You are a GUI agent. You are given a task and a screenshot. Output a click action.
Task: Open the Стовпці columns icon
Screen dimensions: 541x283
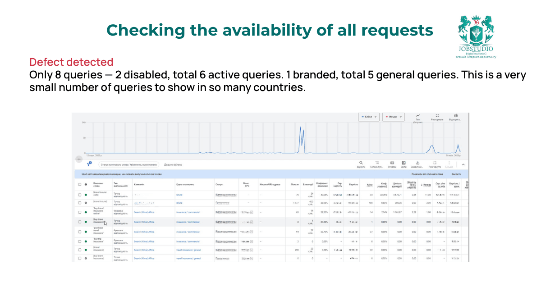pyautogui.click(x=392, y=163)
